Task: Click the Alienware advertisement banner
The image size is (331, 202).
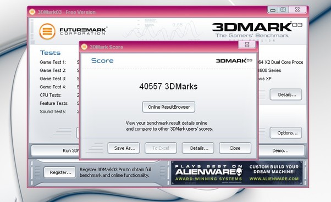Action: [237, 173]
